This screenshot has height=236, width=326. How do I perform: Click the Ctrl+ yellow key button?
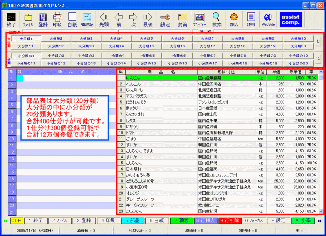16,221
